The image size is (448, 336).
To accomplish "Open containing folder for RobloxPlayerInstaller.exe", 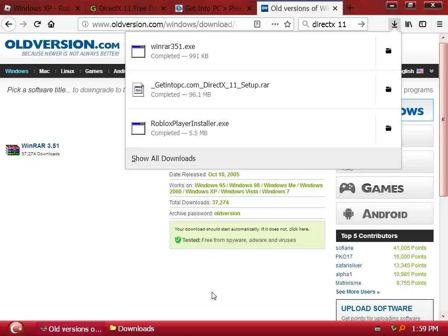I will point(388,128).
